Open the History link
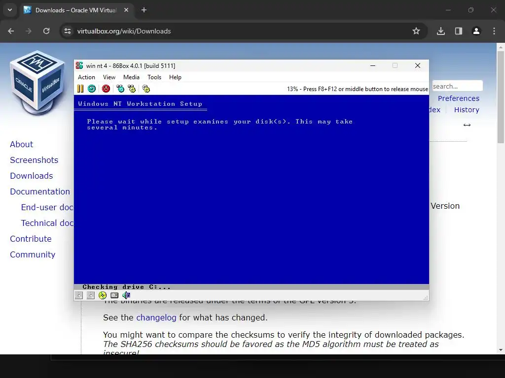Viewport: 505px width, 378px height. point(467,110)
